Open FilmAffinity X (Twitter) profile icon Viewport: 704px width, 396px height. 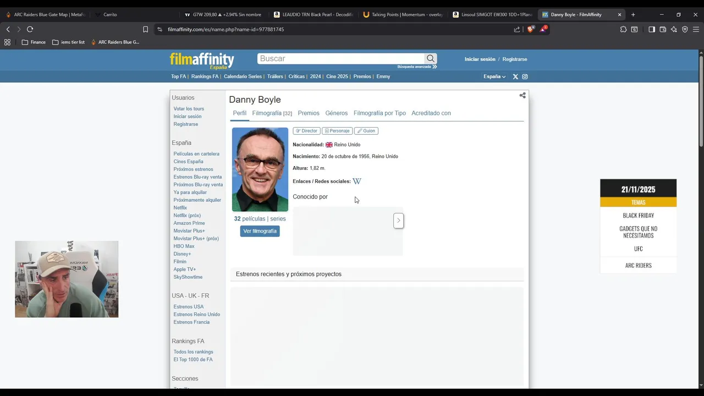coord(515,76)
